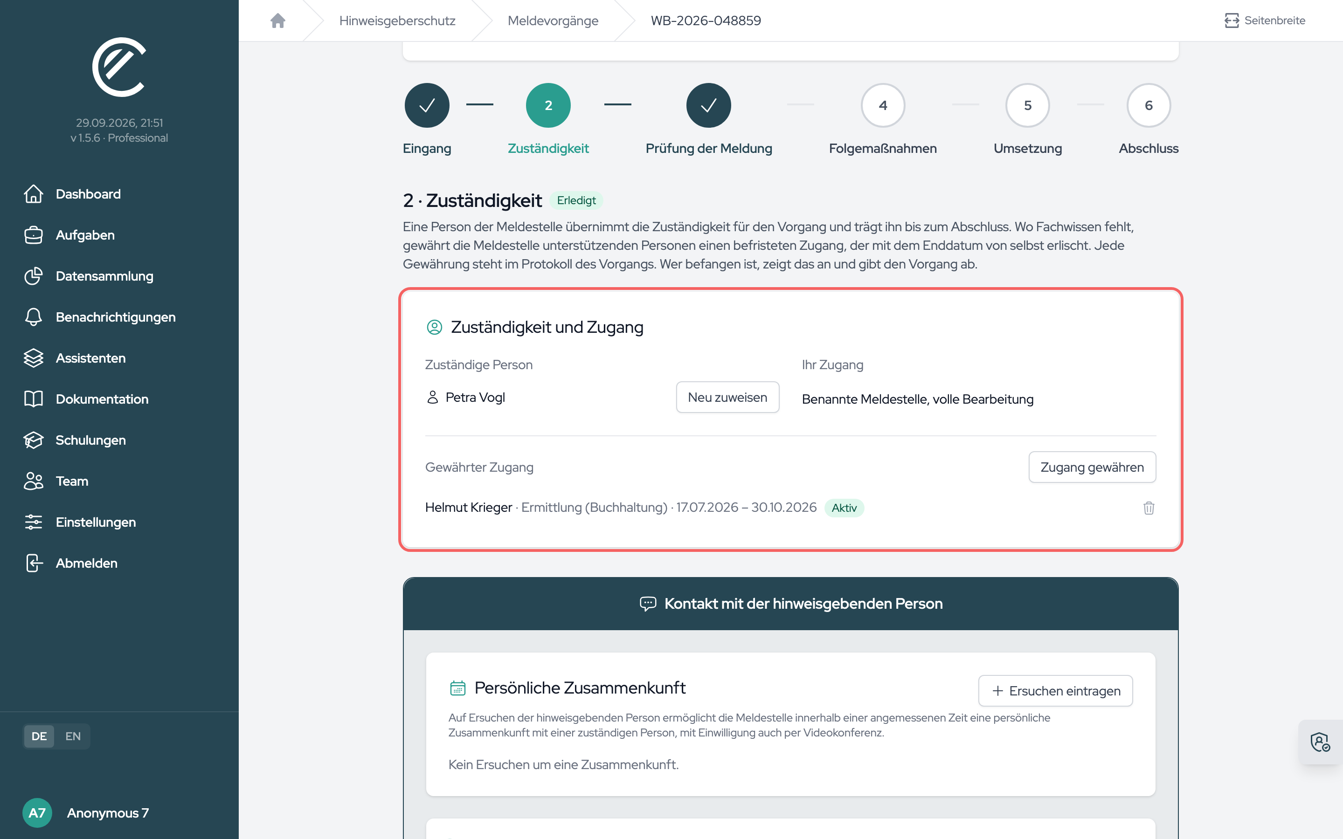Viewport: 1343px width, 839px height.
Task: Click the Team people icon
Action: tap(33, 481)
